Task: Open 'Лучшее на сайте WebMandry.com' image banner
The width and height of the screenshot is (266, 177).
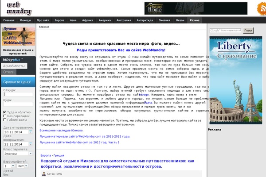Action: [18, 36]
